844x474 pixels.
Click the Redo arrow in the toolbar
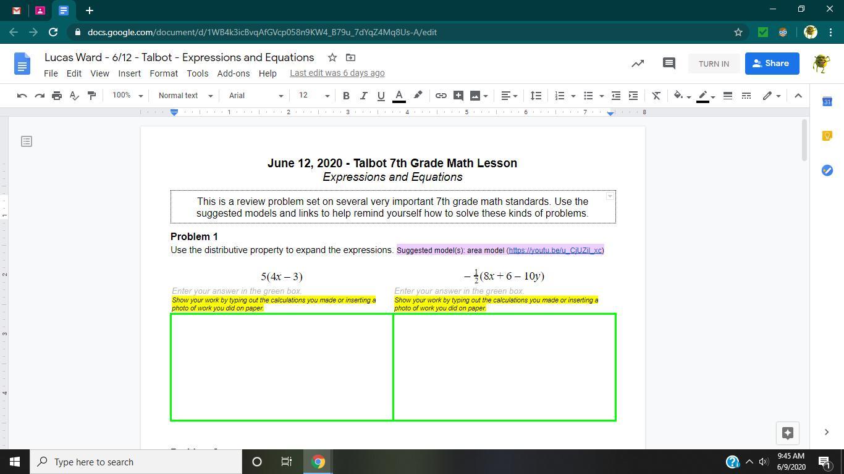[40, 96]
